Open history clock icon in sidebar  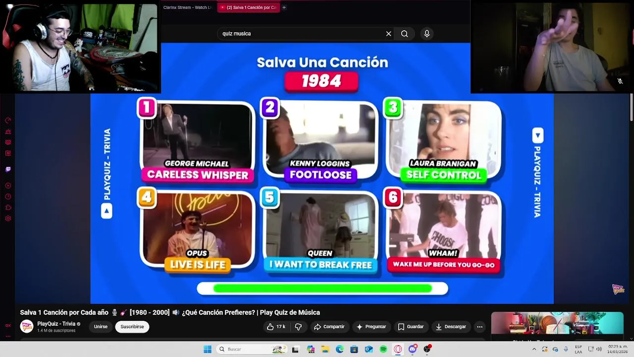(x=8, y=196)
